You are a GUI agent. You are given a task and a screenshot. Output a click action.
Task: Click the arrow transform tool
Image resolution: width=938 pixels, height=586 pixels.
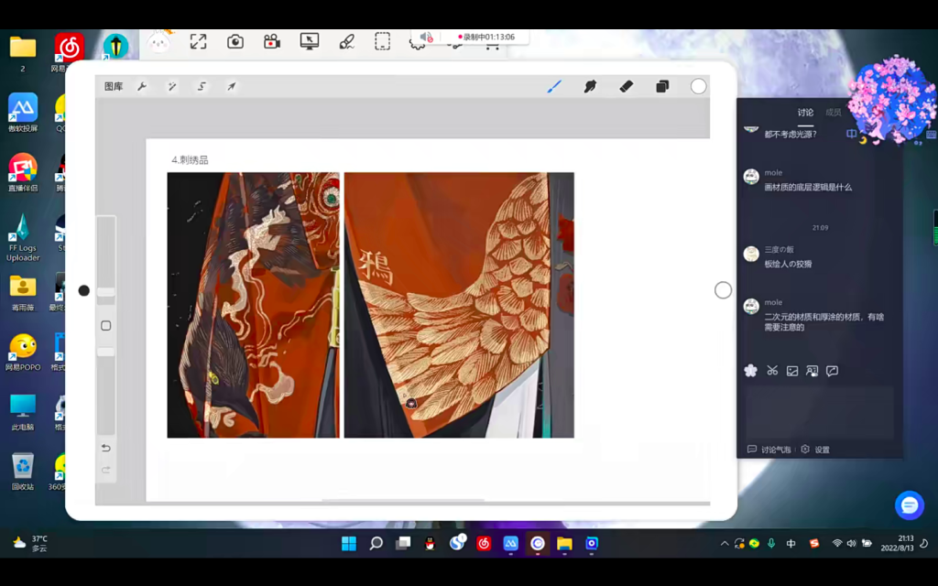232,86
